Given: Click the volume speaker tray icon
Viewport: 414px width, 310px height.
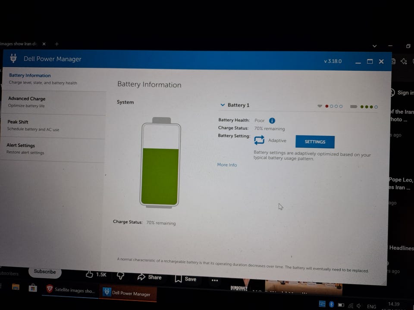Looking at the screenshot, I should 359,306.
